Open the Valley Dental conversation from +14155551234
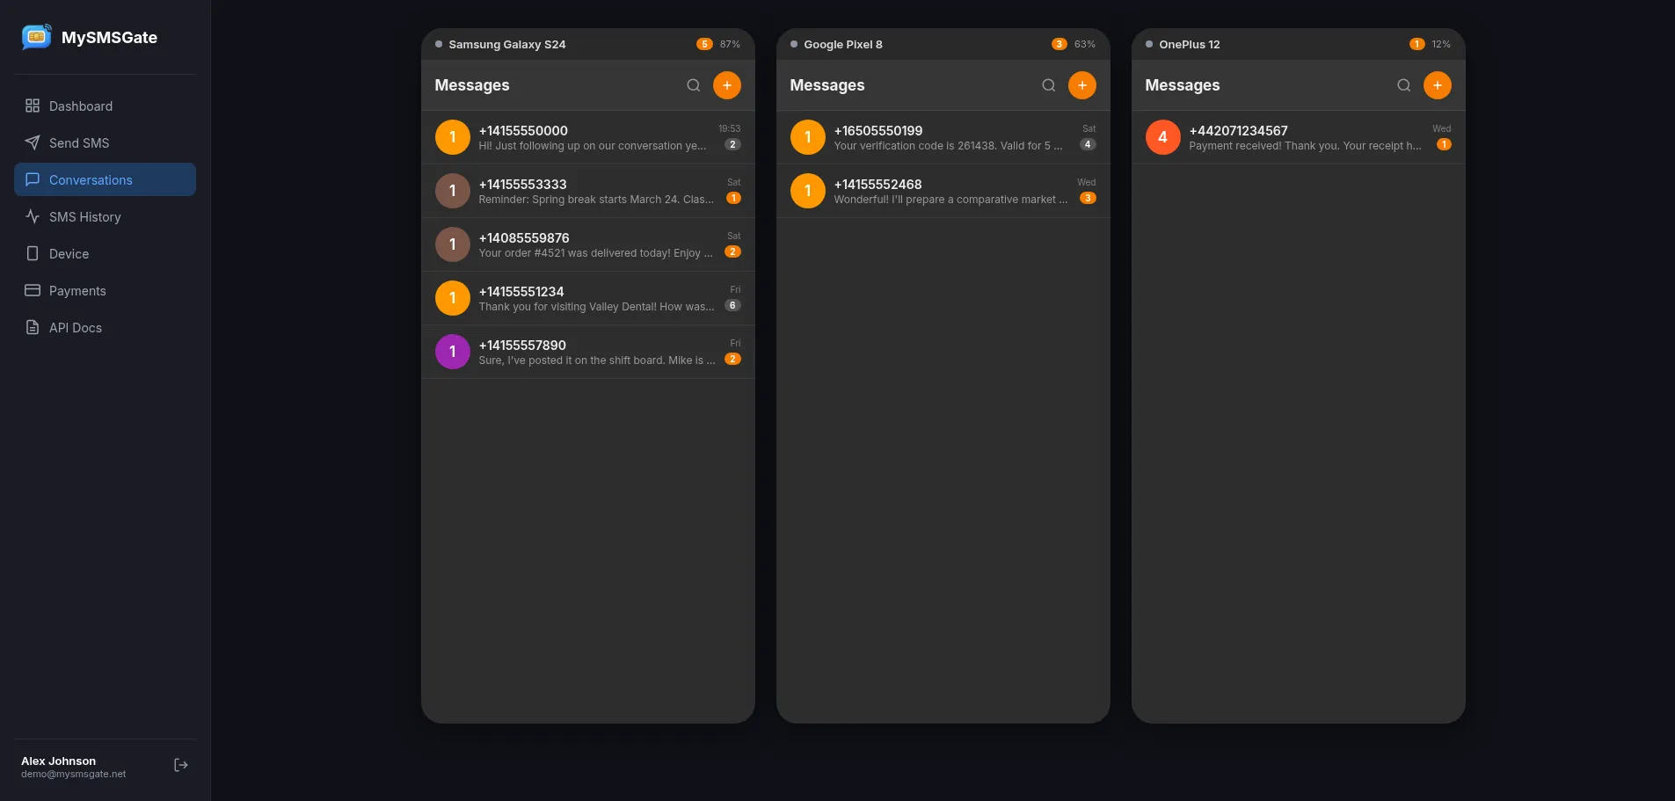The height and width of the screenshot is (801, 1675). pos(587,298)
